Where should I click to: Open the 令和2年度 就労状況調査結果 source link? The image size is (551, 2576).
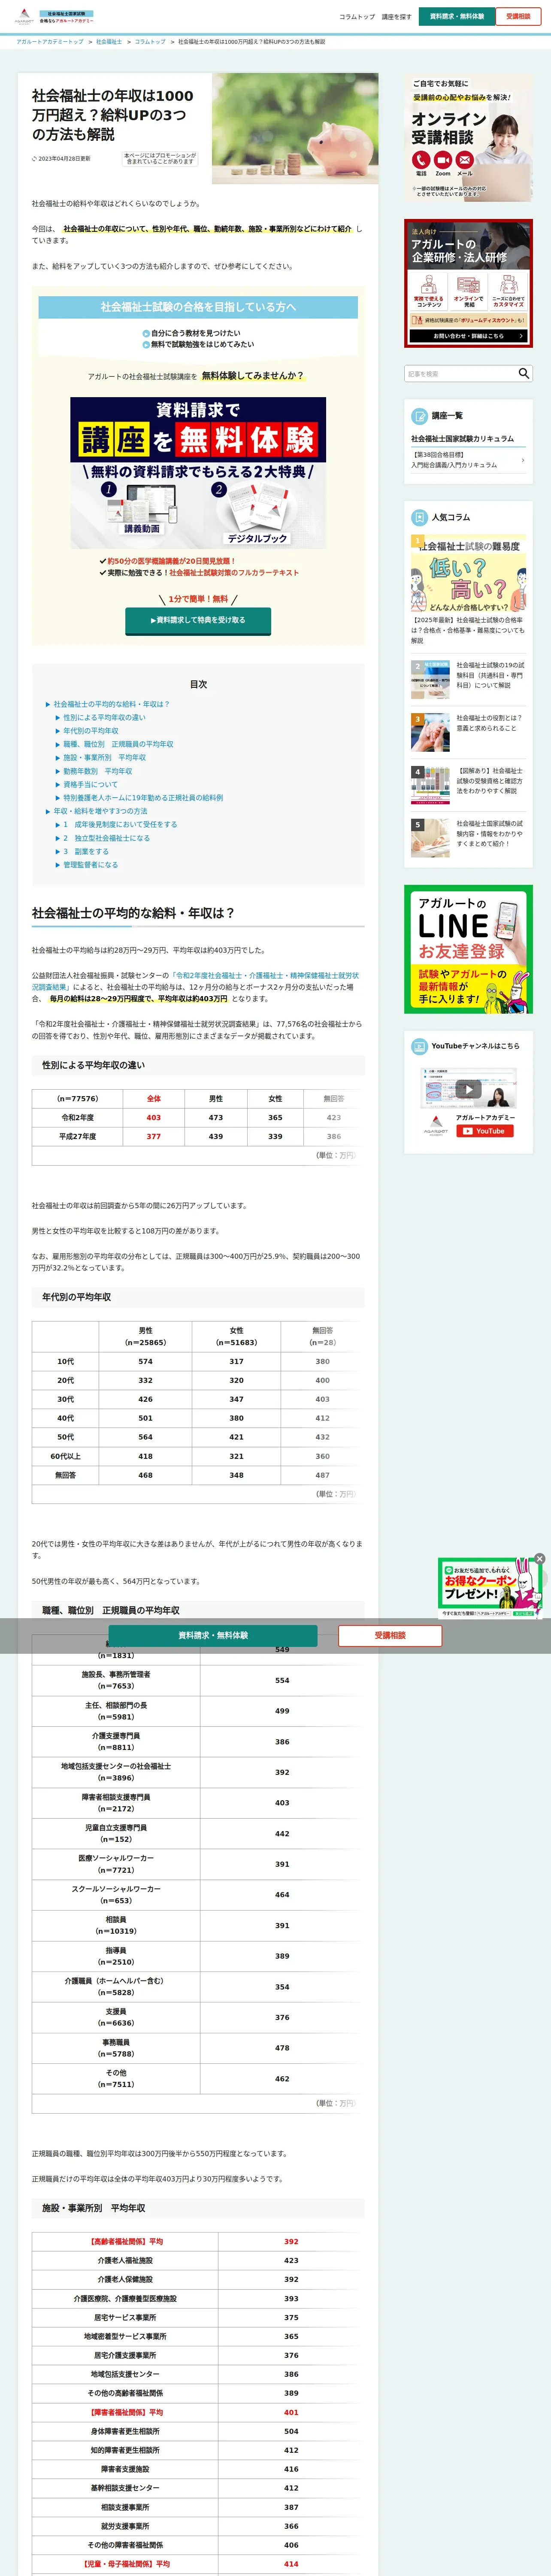click(x=195, y=981)
